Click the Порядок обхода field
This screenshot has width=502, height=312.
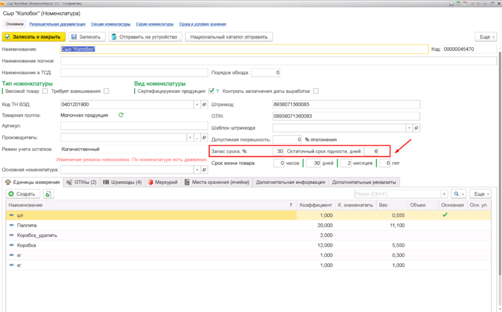[265, 73]
